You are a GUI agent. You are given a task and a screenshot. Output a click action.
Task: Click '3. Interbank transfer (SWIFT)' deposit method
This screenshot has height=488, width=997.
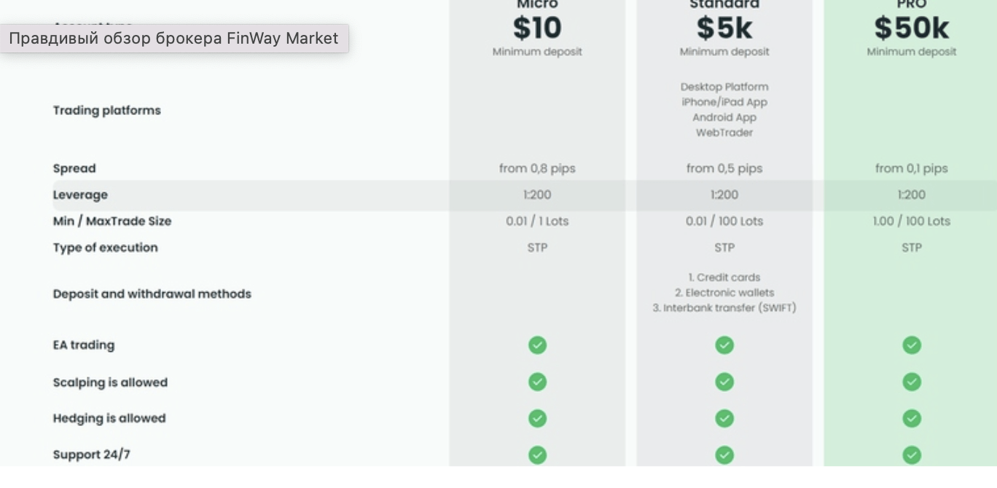pyautogui.click(x=724, y=308)
